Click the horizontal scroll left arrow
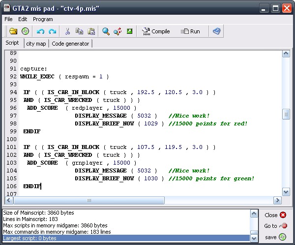This screenshot has width=295, height=245. tap(9, 200)
